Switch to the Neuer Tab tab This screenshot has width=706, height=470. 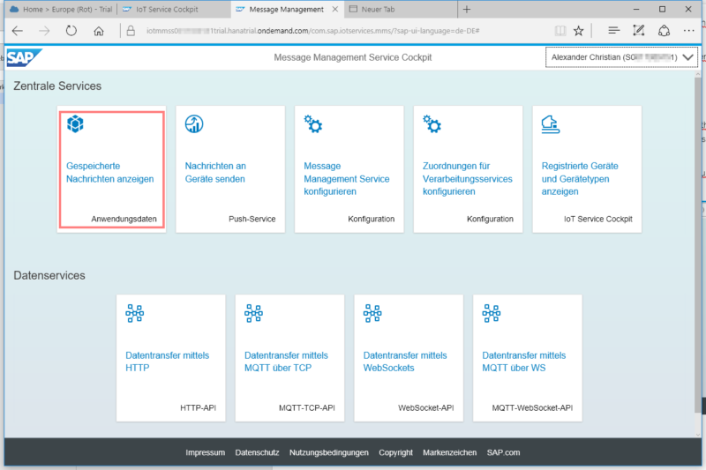tap(401, 10)
